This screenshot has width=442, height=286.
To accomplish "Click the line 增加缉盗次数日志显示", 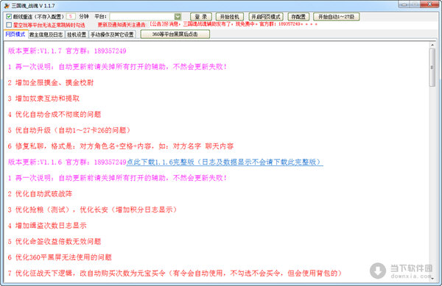I will 47,226.
